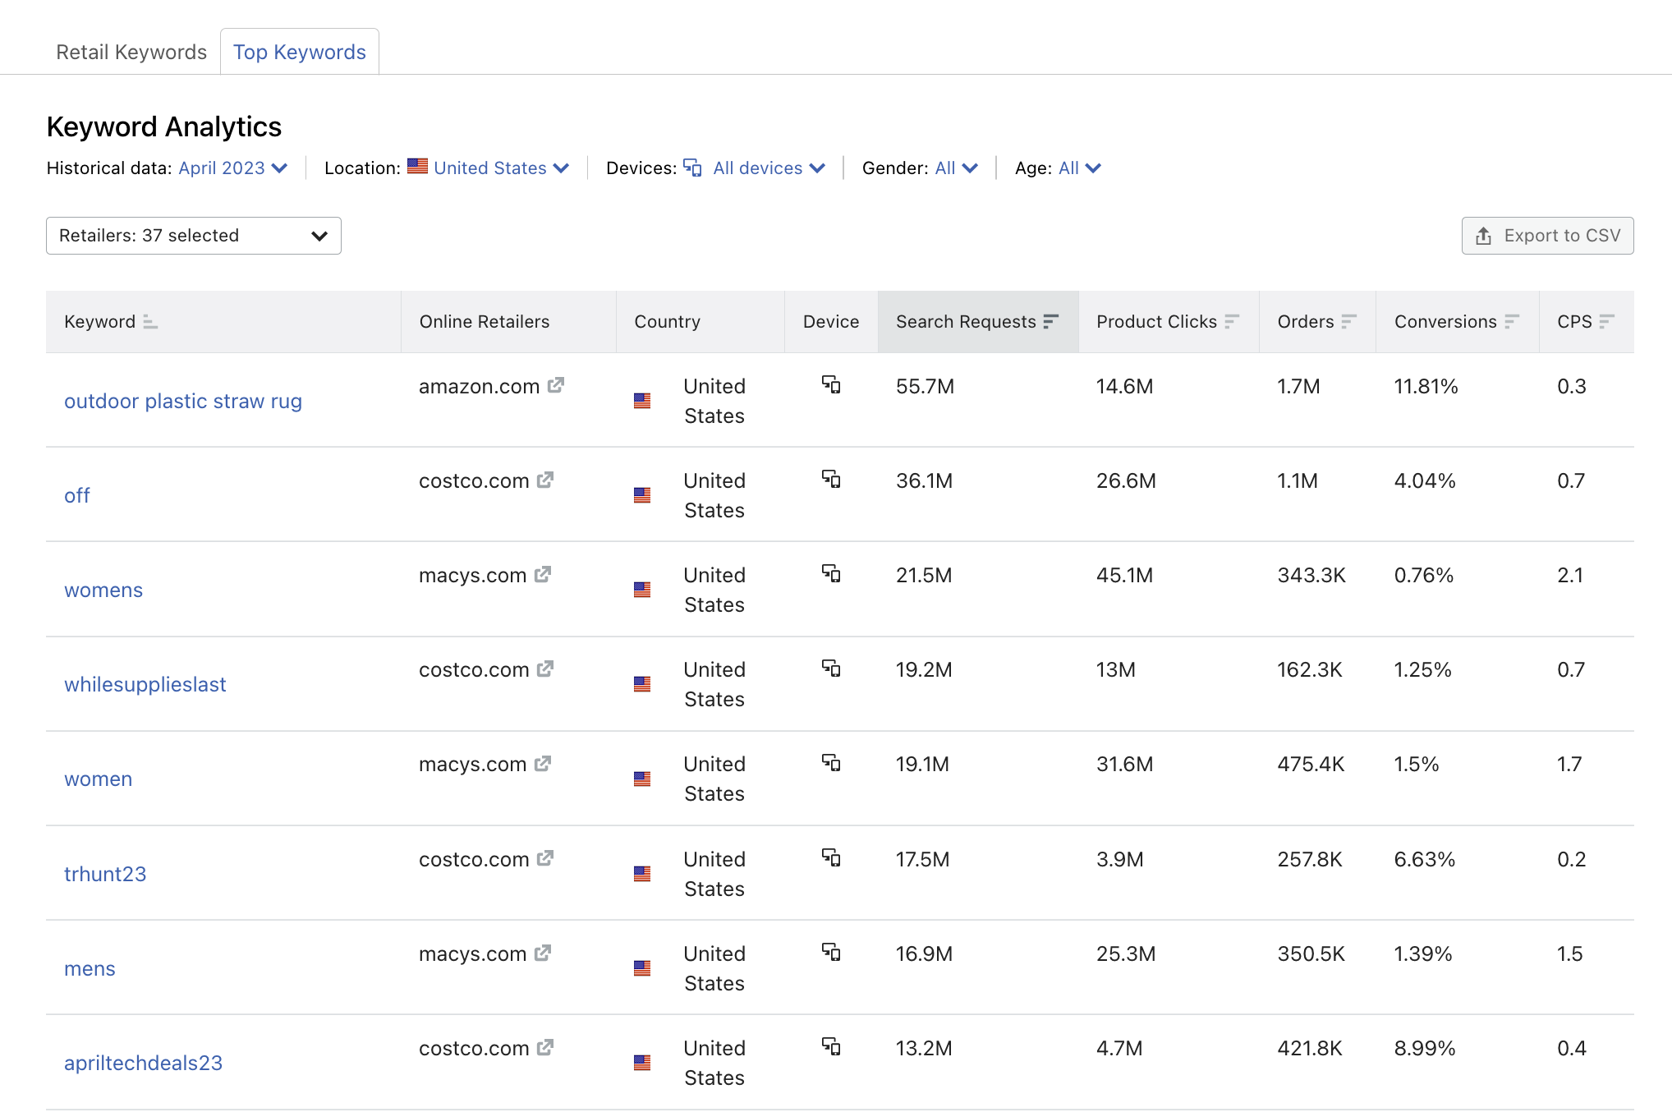Switch to the Retail Keywords tab
Screen dimensions: 1672x1112
131,51
